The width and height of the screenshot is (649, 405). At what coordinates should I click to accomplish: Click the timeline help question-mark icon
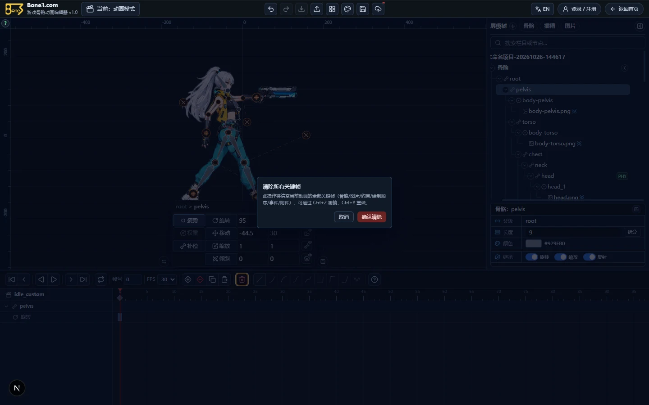375,279
